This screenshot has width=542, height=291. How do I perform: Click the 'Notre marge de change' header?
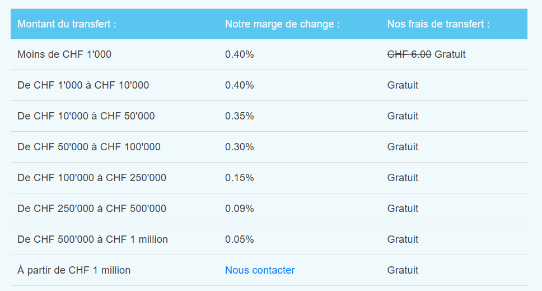click(x=282, y=24)
